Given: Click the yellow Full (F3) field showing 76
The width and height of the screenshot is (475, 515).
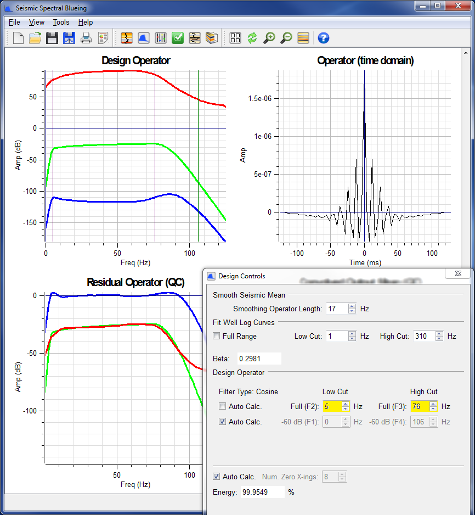Looking at the screenshot, I should 420,406.
